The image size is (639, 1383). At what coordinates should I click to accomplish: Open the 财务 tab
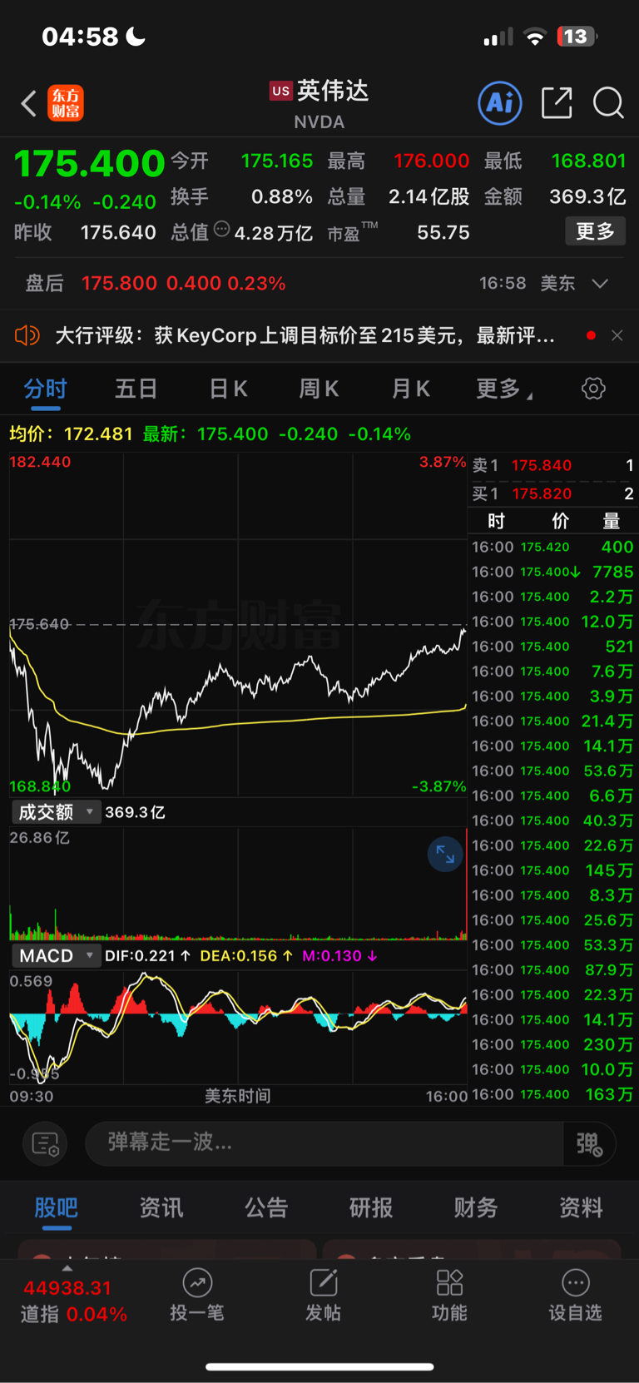[x=476, y=1207]
